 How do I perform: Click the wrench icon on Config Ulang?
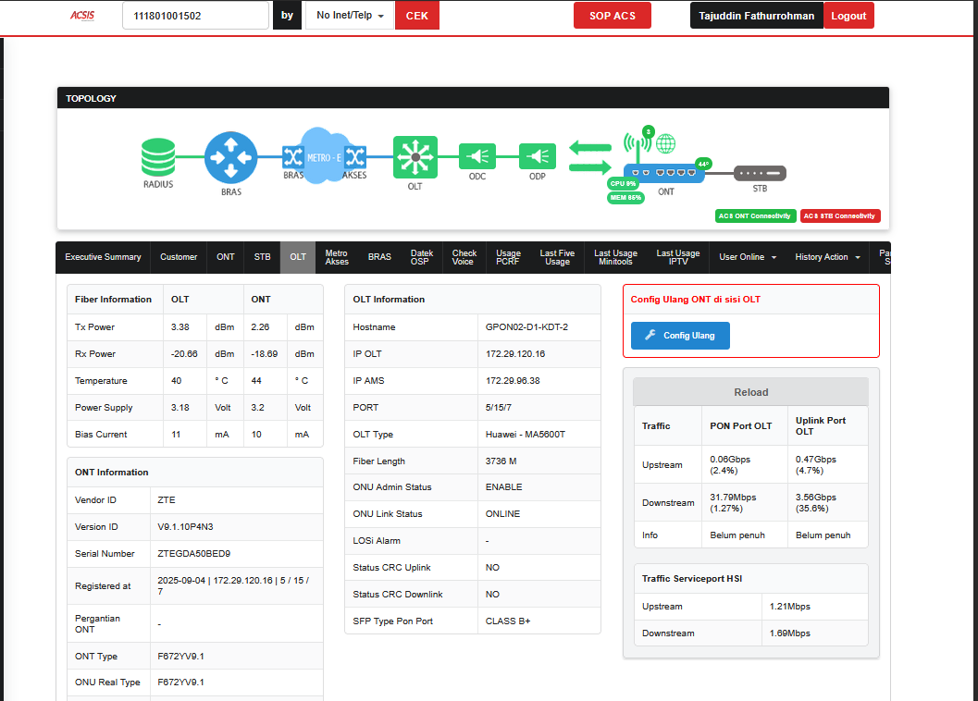coord(650,335)
